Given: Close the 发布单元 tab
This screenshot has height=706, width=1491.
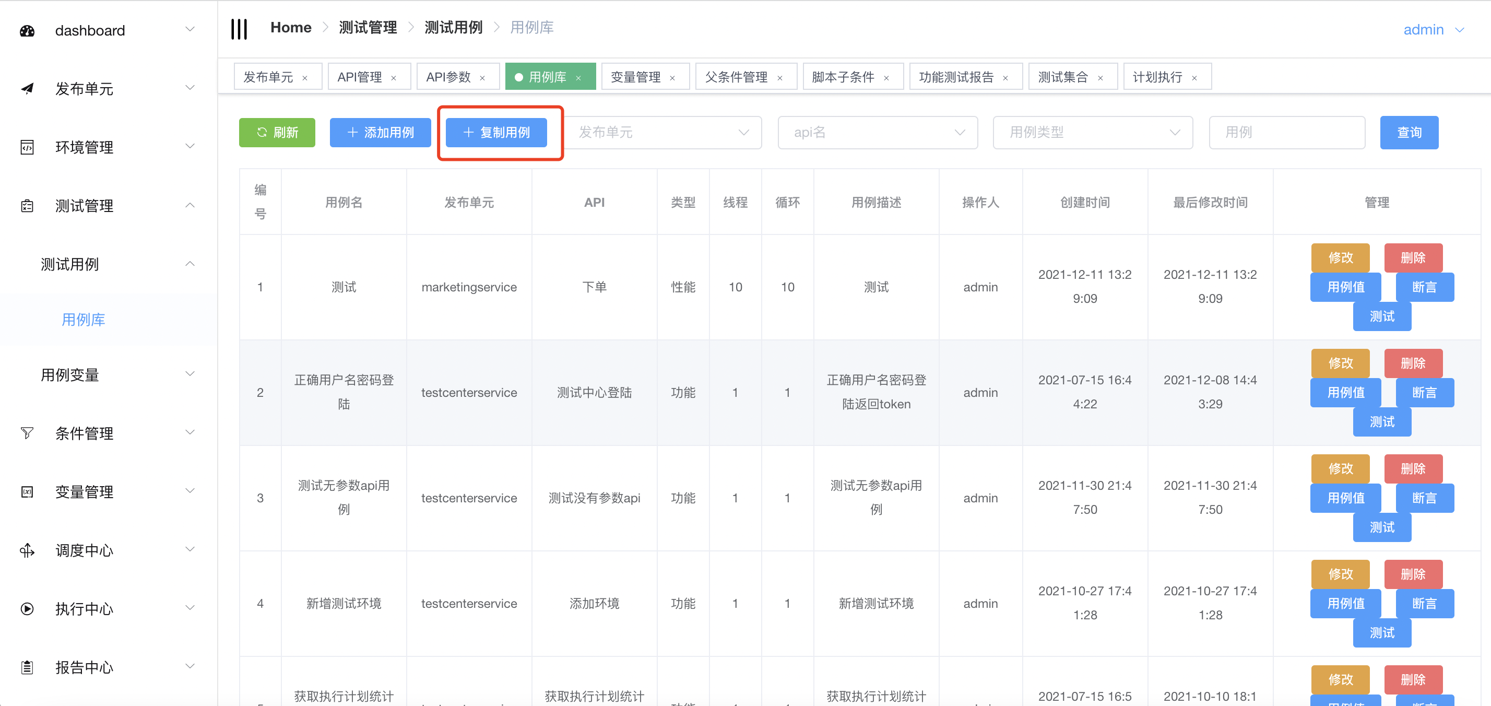Looking at the screenshot, I should coord(305,78).
